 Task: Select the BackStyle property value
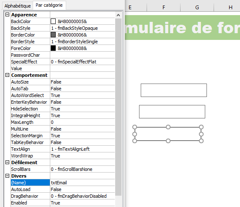(x=83, y=28)
